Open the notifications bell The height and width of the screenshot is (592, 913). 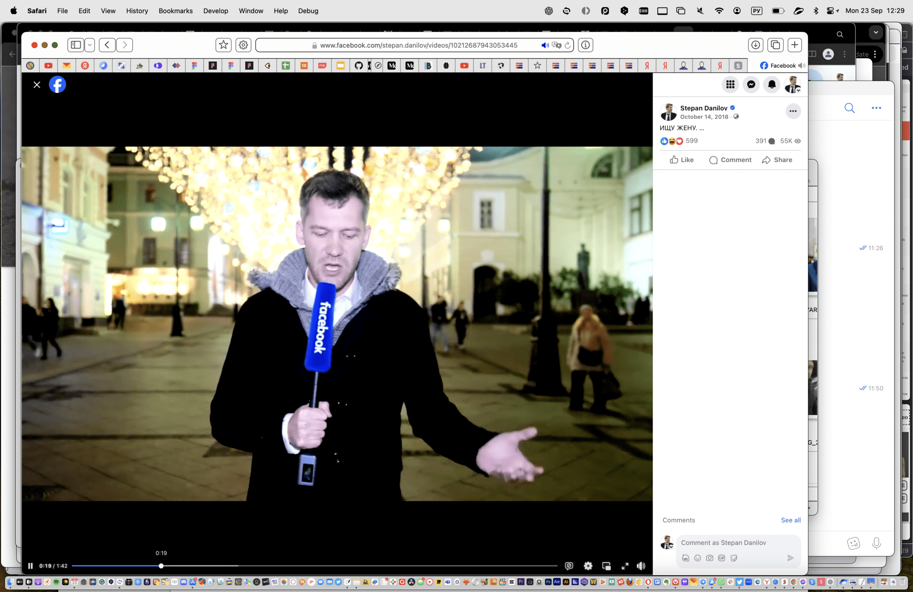coord(772,85)
